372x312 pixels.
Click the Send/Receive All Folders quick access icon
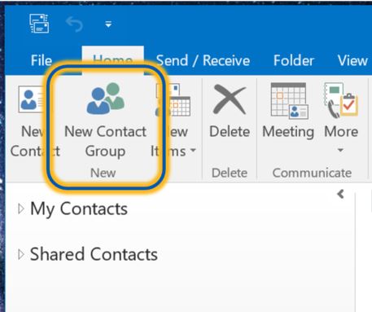click(39, 24)
